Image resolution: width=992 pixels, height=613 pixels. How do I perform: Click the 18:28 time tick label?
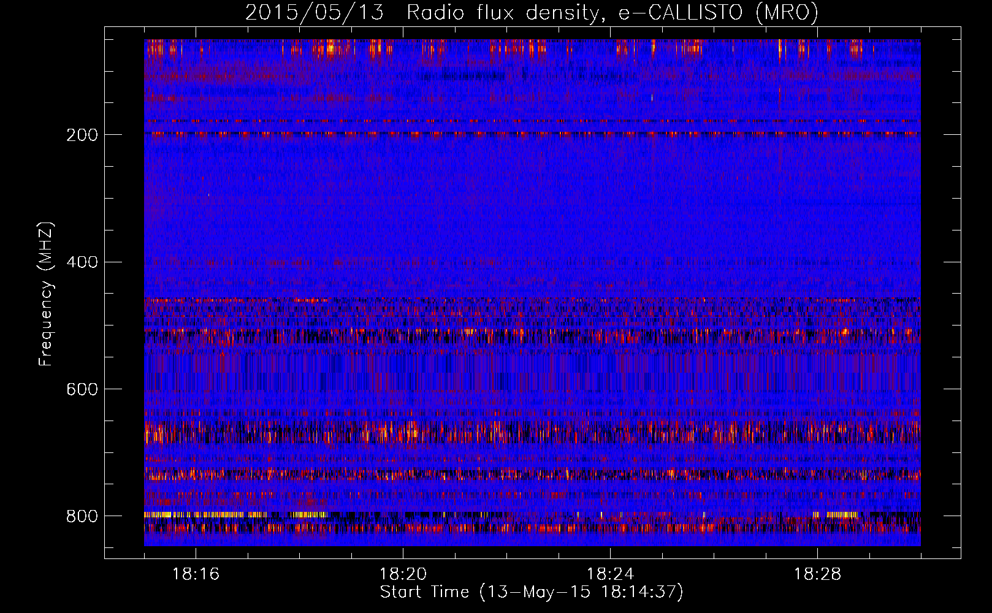817,574
